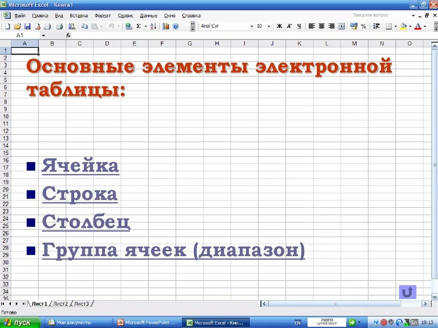Select the column F header
Screen dimensions: 438x328
tap(162, 44)
